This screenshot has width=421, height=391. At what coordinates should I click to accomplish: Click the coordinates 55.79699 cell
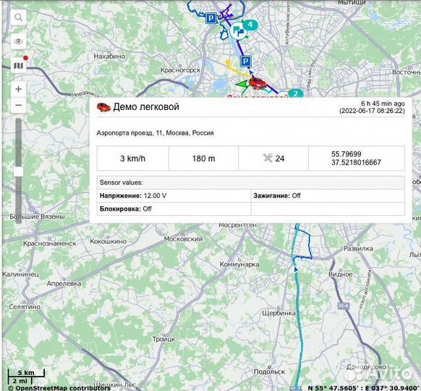(357, 159)
